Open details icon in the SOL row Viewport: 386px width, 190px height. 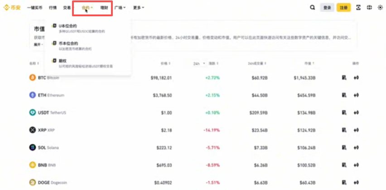coord(344,147)
